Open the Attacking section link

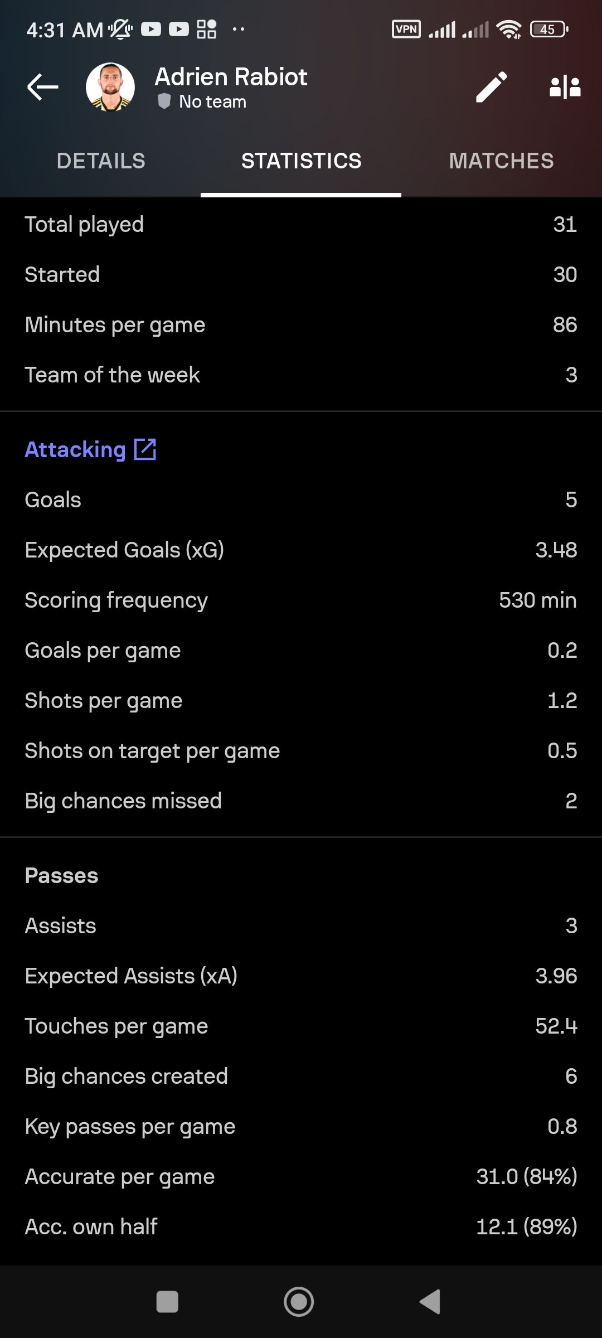coord(75,449)
